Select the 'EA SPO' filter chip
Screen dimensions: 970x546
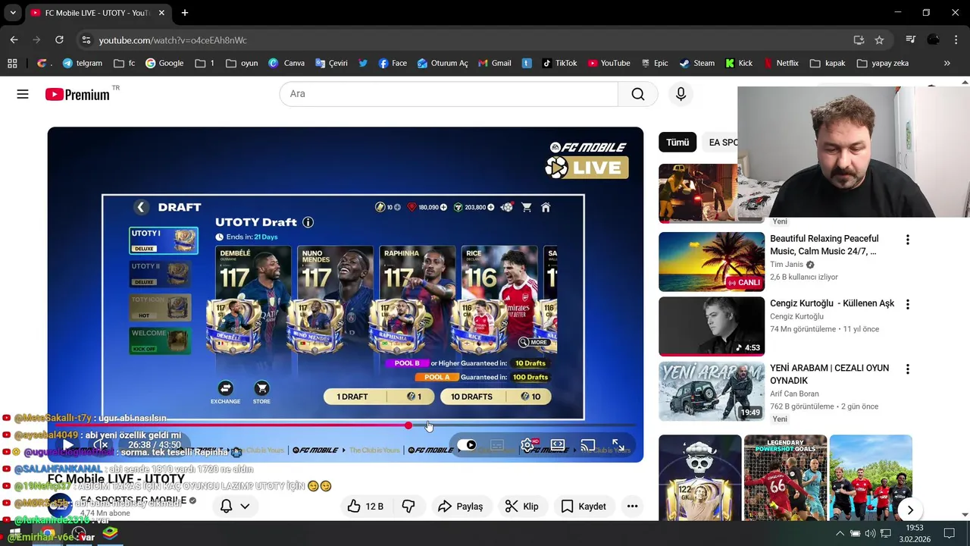(x=721, y=143)
